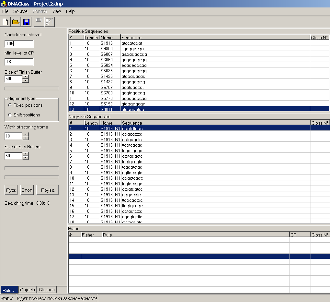Decrease Size of Sub Buffers with down arrow
The image size is (330, 302).
point(26,158)
